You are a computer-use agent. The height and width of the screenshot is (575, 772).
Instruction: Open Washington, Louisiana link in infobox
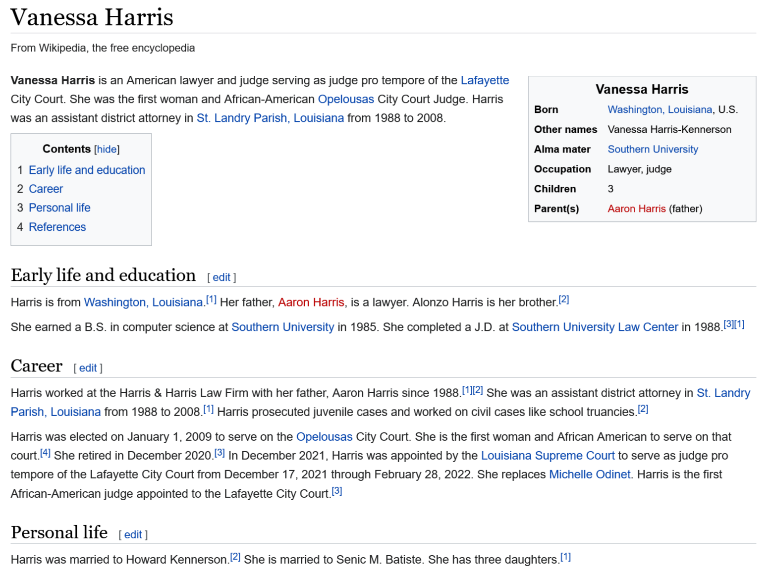click(660, 109)
